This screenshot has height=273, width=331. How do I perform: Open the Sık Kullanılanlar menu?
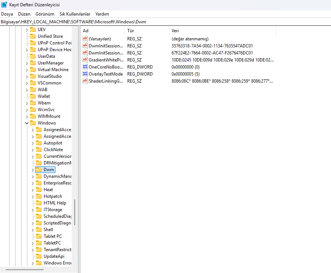75,14
